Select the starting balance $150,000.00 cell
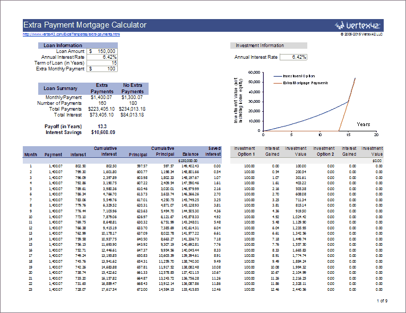406x313 pixels. pyautogui.click(x=187, y=160)
